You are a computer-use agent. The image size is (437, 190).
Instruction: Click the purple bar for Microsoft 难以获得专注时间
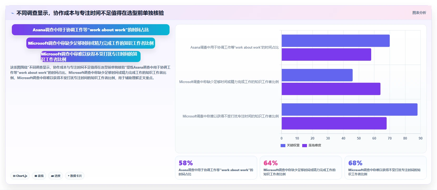[334, 123]
